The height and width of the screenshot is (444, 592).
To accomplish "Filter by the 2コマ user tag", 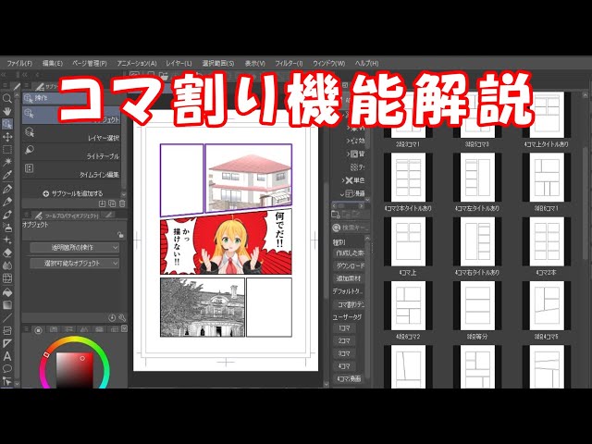I will click(x=344, y=340).
